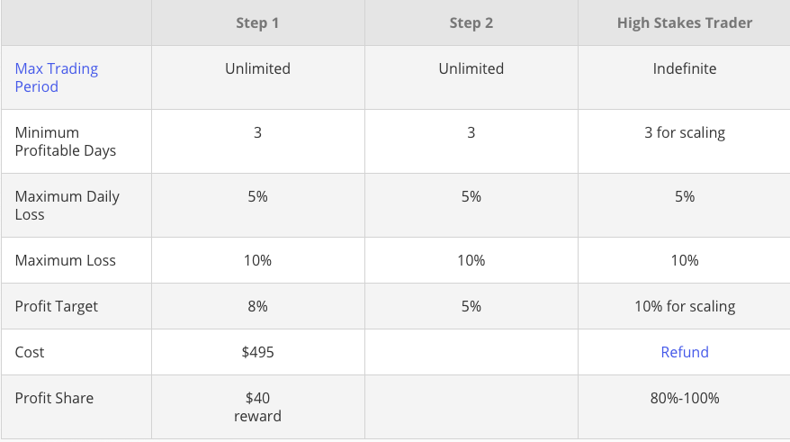The height and width of the screenshot is (442, 790).
Task: Select the $495 cost cell
Action: tap(257, 352)
